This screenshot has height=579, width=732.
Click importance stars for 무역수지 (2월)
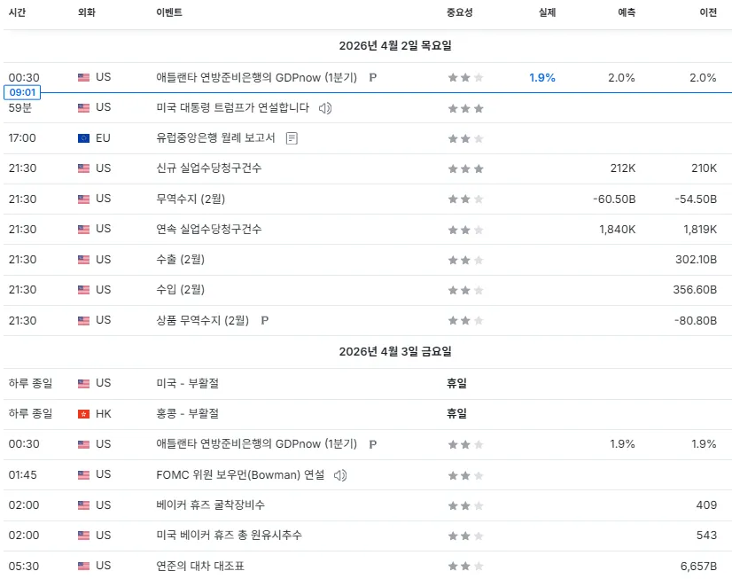pos(465,199)
